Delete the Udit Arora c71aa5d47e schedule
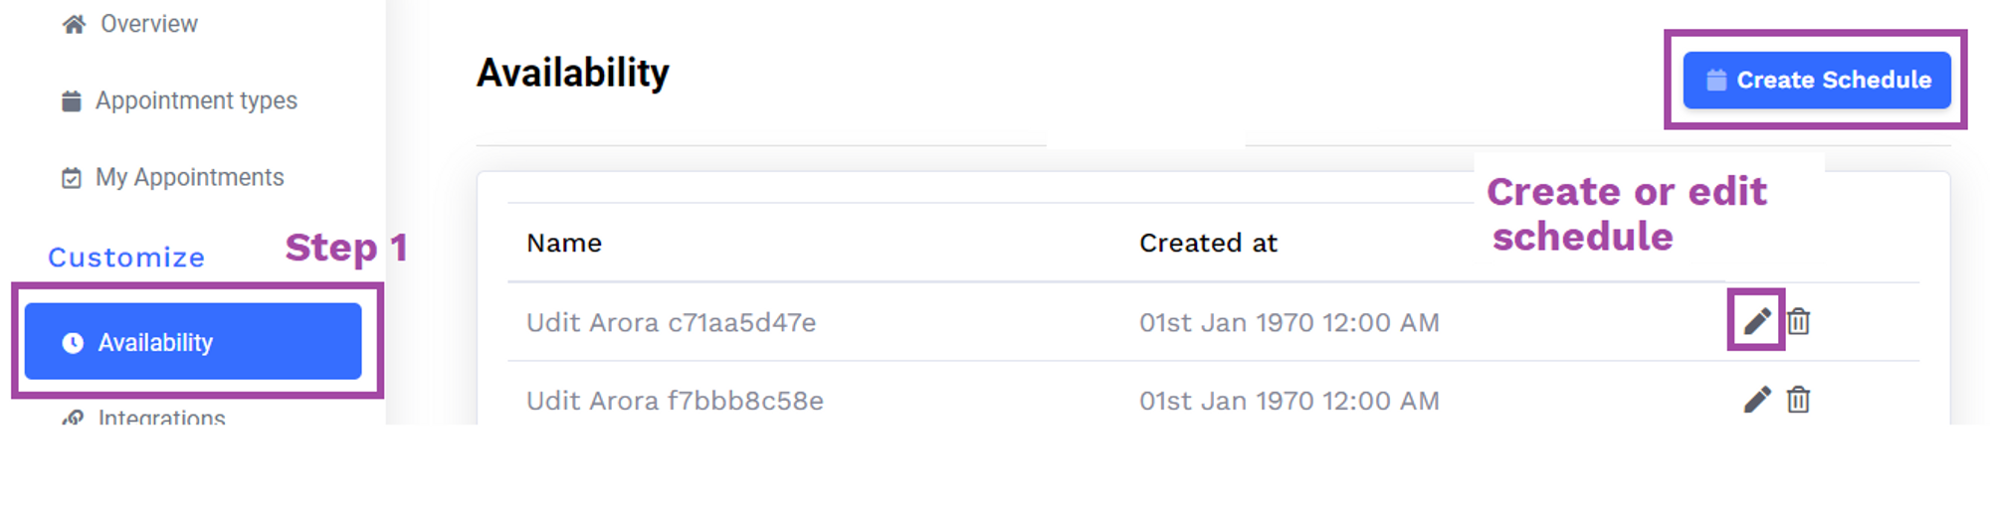 coord(1798,321)
